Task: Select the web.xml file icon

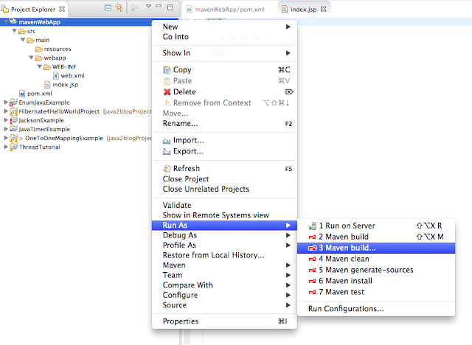Action: pos(56,75)
